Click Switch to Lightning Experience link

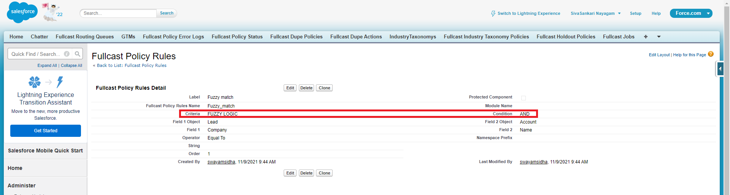click(529, 13)
